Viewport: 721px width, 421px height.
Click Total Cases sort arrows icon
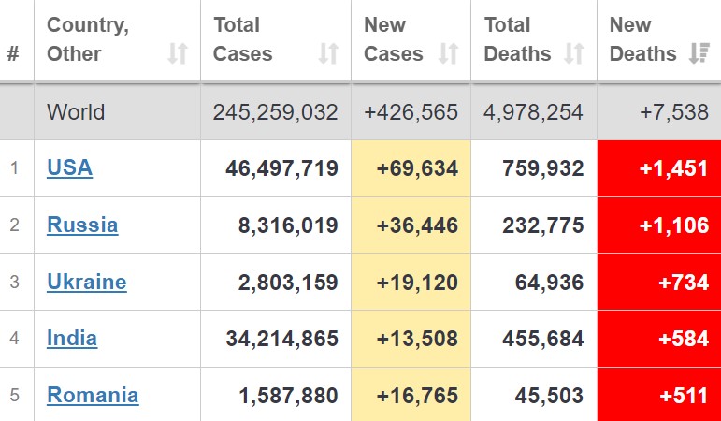tap(328, 53)
